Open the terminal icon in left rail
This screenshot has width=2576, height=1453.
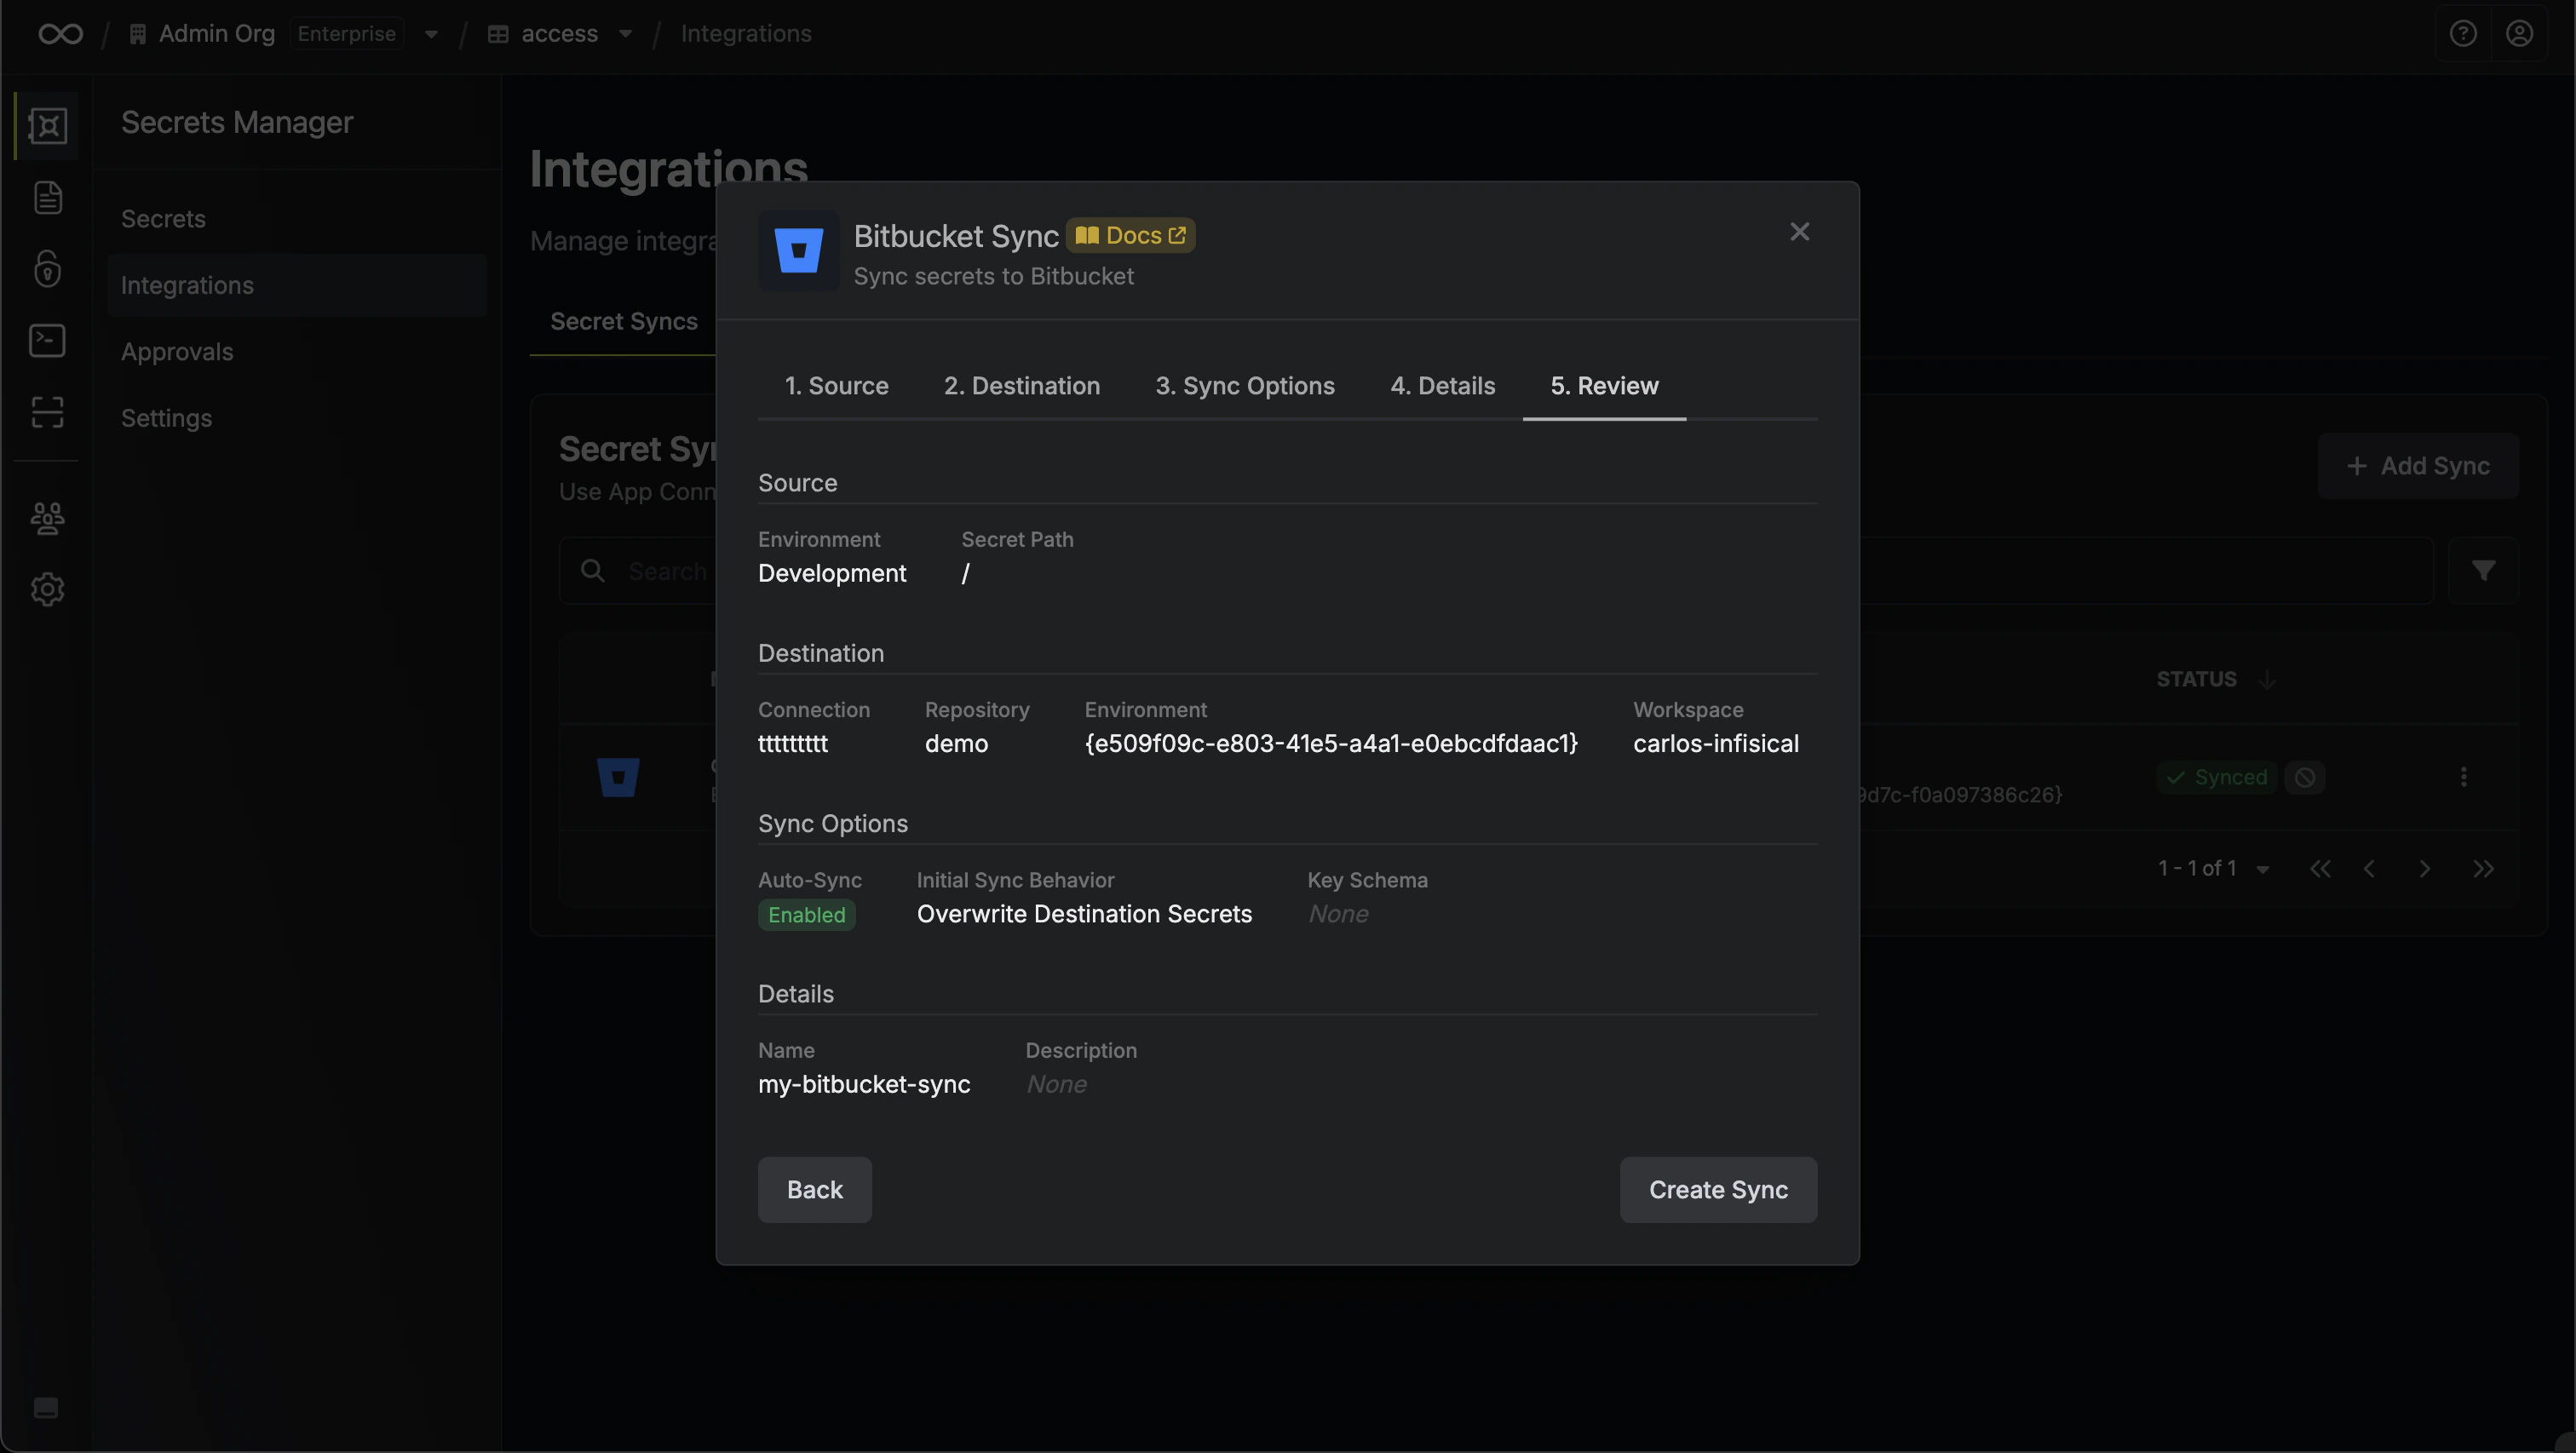click(x=47, y=341)
